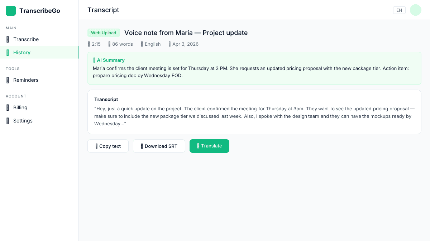The width and height of the screenshot is (430, 241).
Task: Switch to the Transcribe section
Action: 25,39
